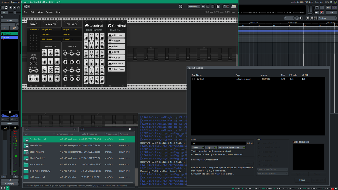This screenshot has height=190, width=338.
Task: Enable the Rec mode button
Action: coord(328,7)
